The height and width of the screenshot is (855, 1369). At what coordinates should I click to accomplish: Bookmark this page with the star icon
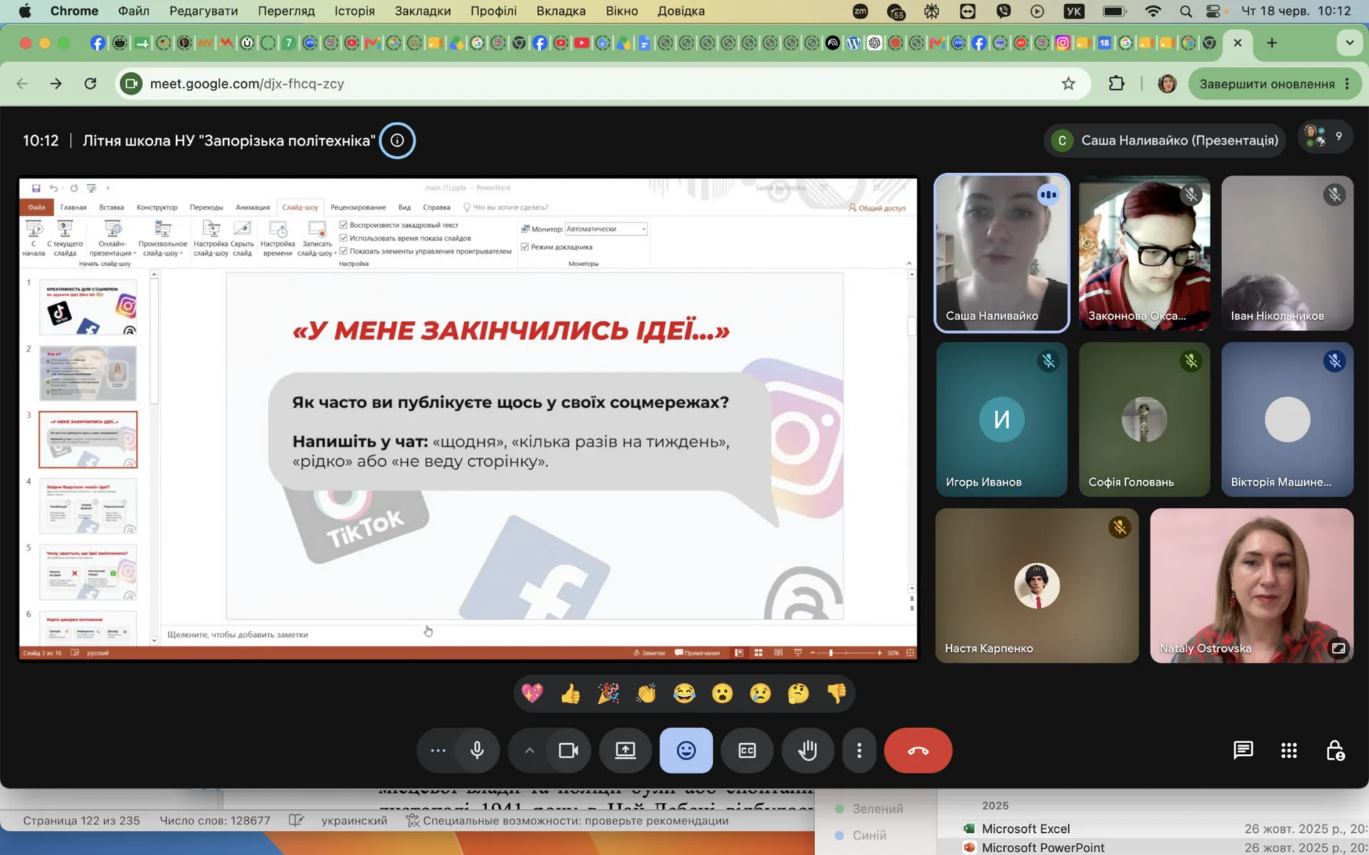1068,83
